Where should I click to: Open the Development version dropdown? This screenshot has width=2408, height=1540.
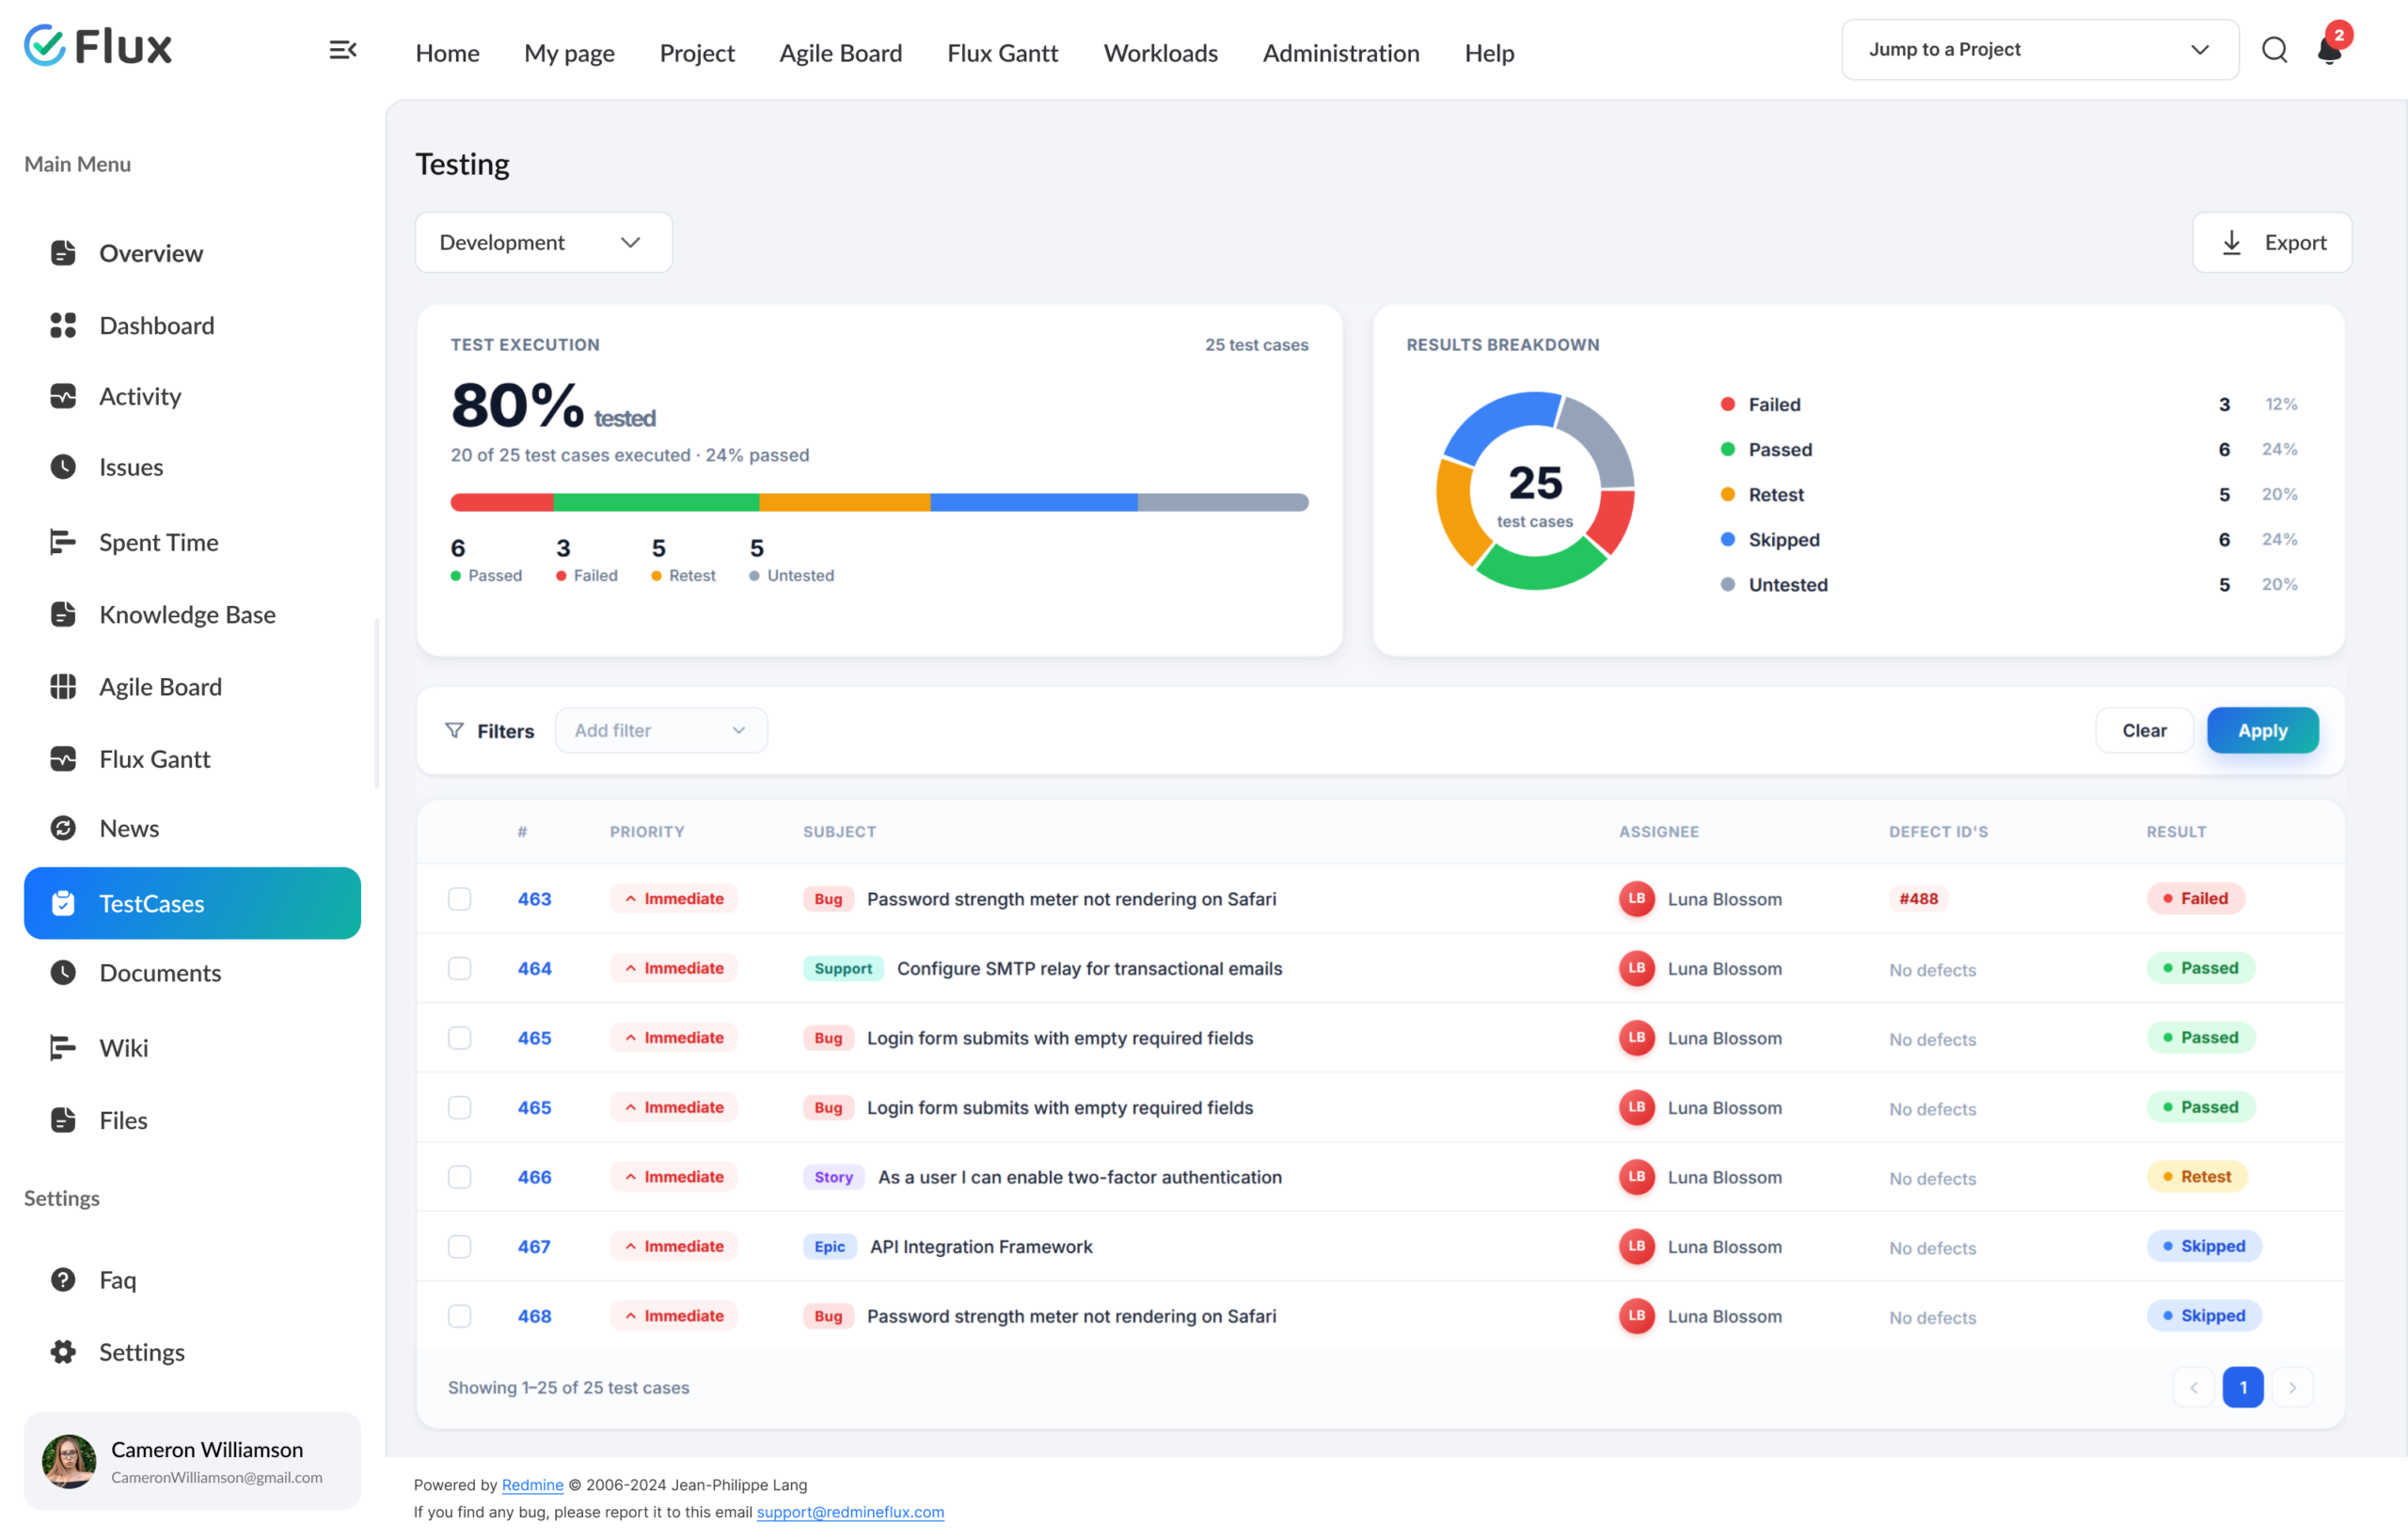point(543,242)
